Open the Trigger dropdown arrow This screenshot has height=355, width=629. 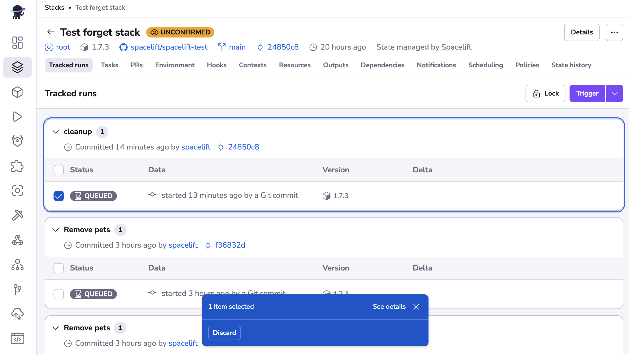(615, 93)
